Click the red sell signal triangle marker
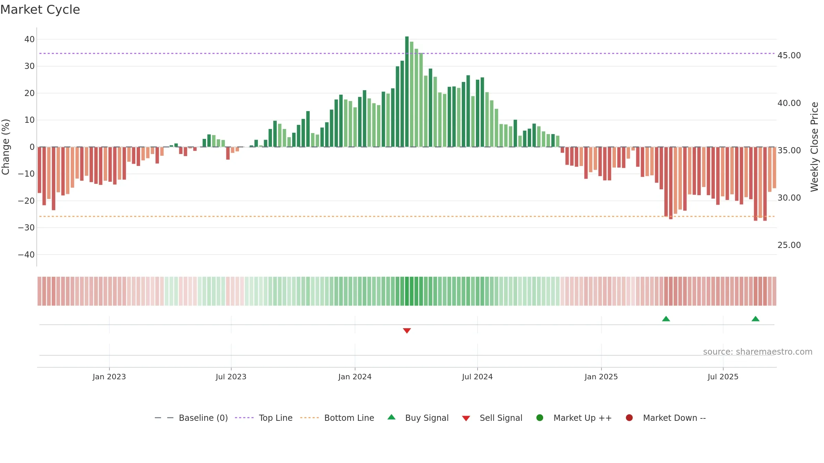 (x=407, y=331)
